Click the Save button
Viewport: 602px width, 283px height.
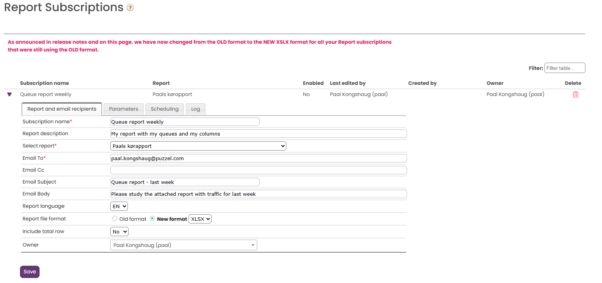tap(30, 272)
